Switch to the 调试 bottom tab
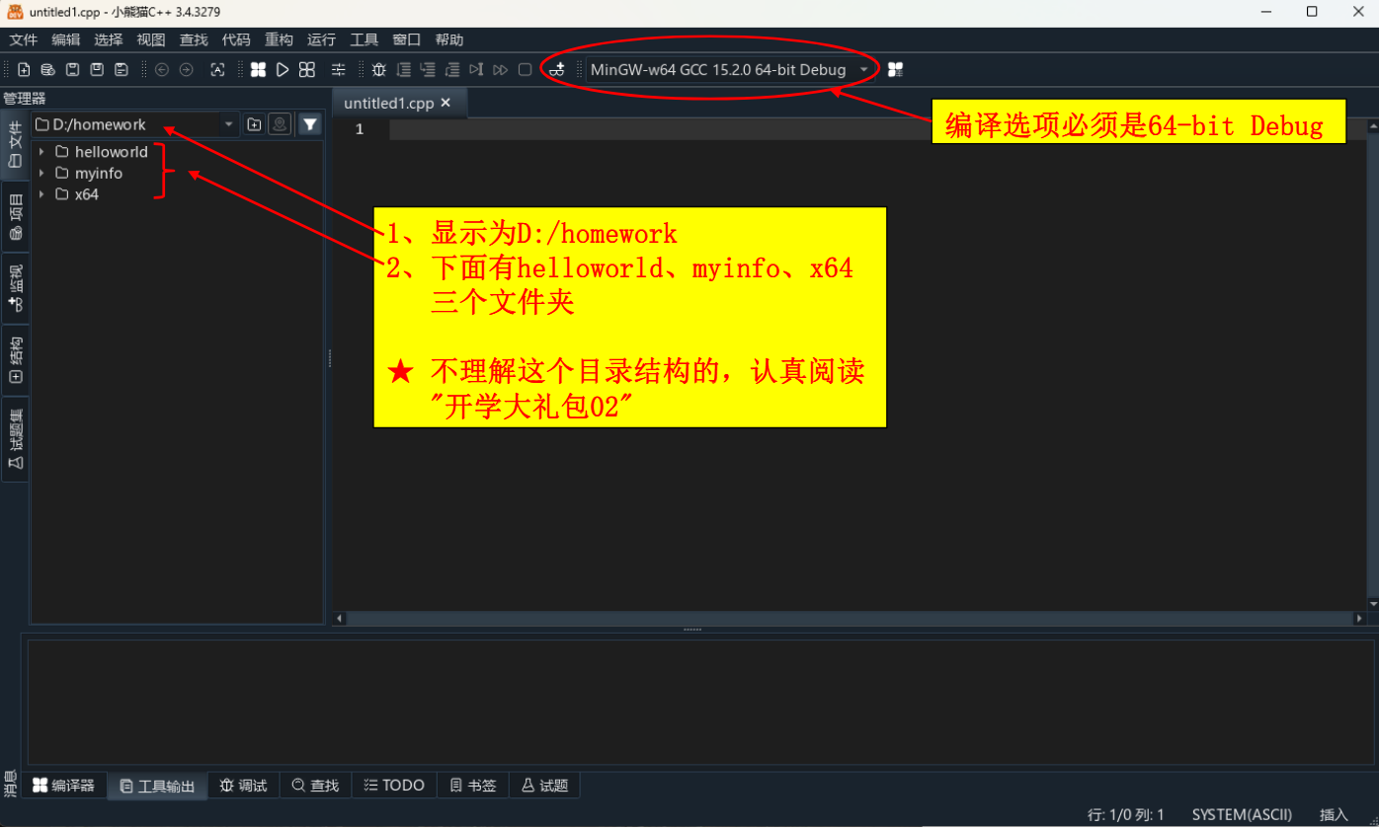 243,785
